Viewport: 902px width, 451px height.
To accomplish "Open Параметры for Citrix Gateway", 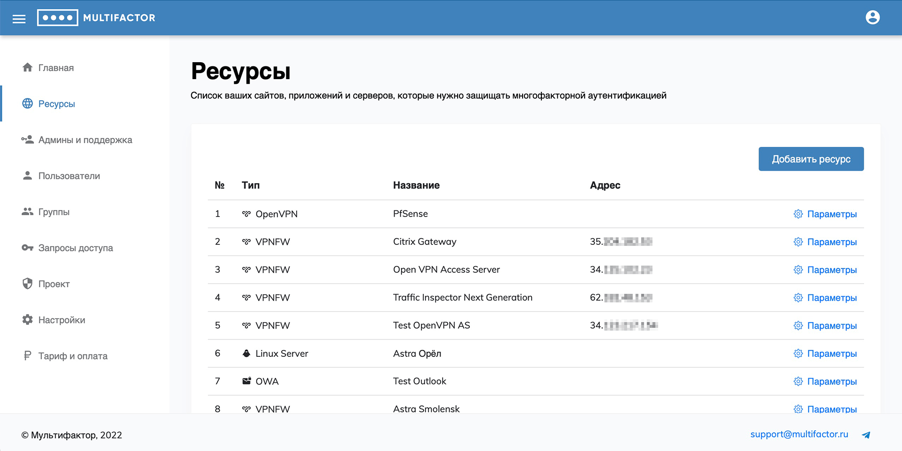I will (831, 242).
